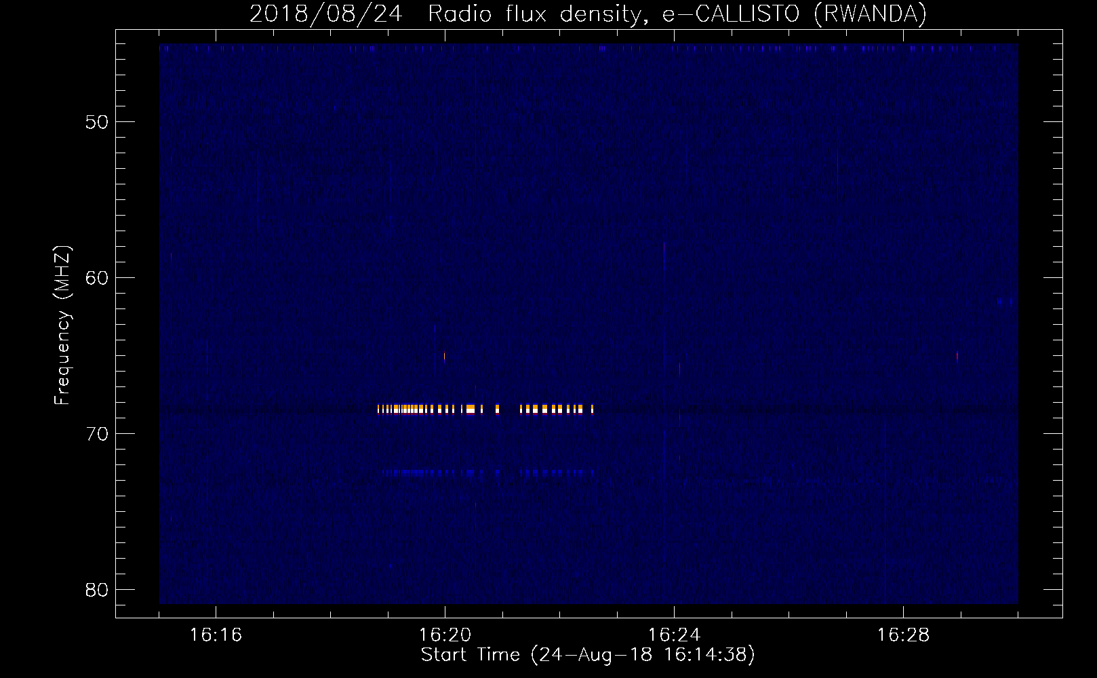Click the red spike near 16:29 at 65 MHz
This screenshot has height=678, width=1097.
coord(957,357)
